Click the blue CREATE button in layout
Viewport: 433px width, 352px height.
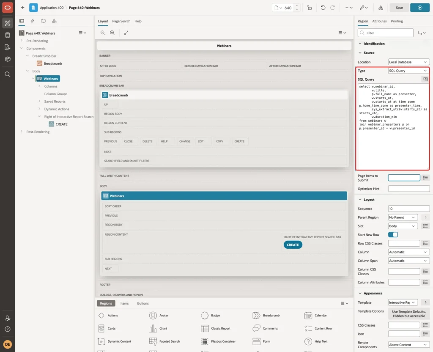click(293, 245)
